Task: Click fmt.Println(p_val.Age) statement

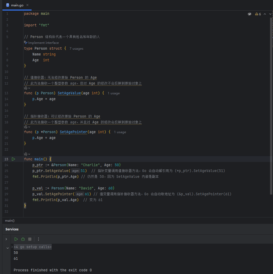Action: 55,200
